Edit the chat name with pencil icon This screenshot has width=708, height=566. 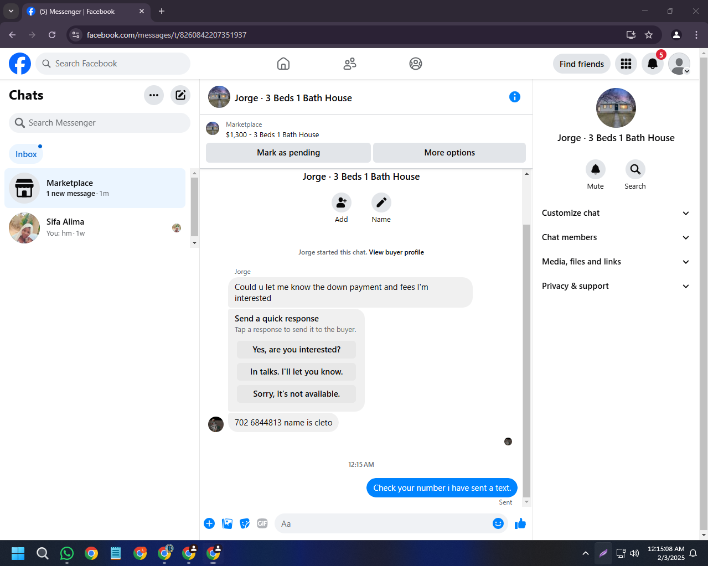(381, 203)
